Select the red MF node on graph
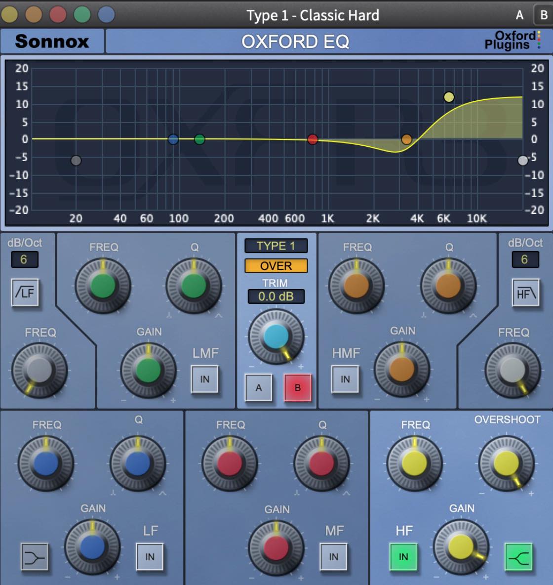Screen dimensions: 553x585 [x=313, y=139]
